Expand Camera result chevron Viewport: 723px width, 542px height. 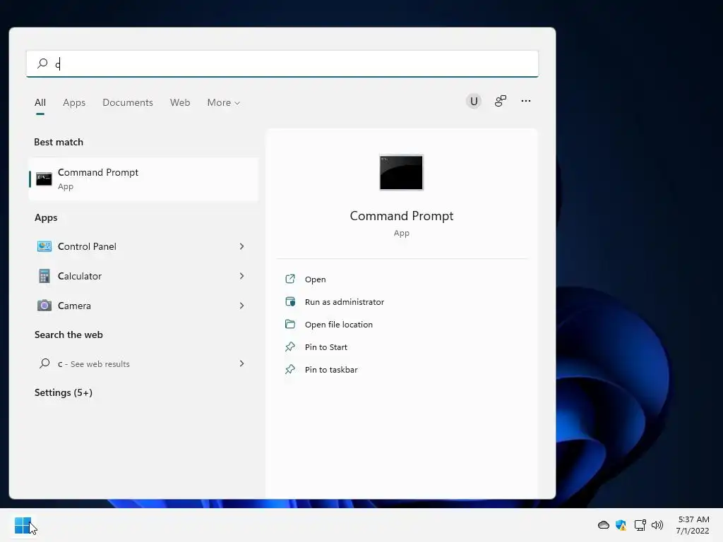(241, 306)
